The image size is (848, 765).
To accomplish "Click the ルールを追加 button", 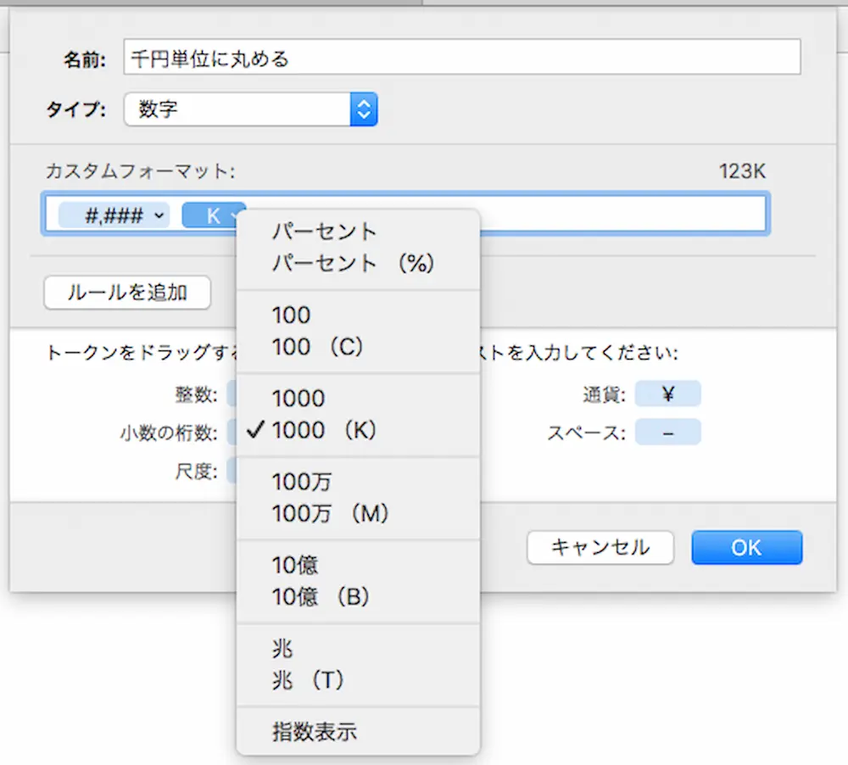I will (x=127, y=293).
